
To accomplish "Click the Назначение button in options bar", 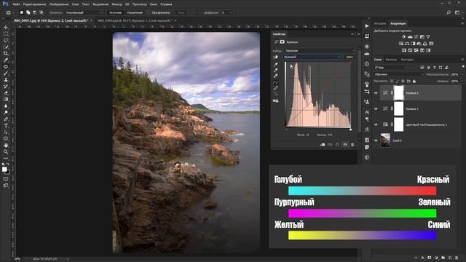I will 135,13.
